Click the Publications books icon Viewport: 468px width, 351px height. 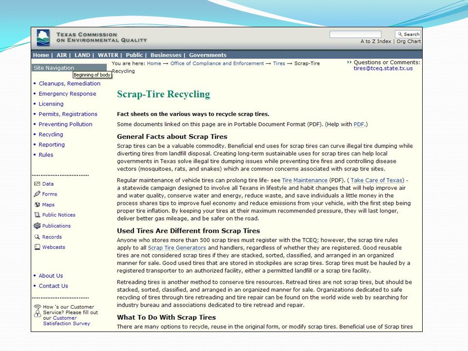[x=37, y=226]
